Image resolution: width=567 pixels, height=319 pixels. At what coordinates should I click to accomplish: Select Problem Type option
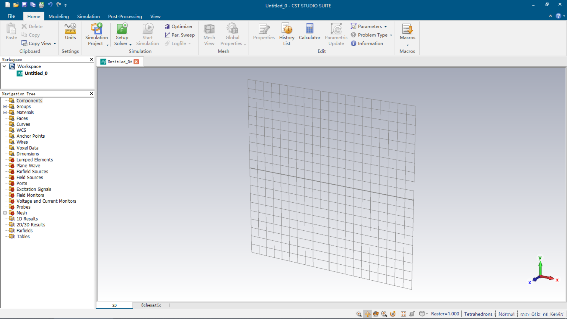click(369, 35)
